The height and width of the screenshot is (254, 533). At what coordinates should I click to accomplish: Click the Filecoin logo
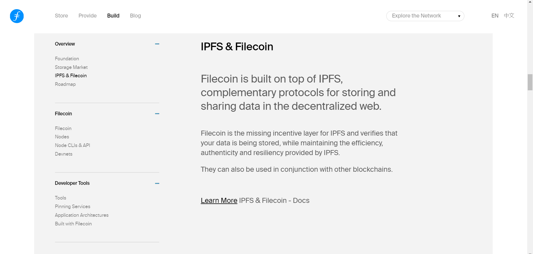(16, 16)
